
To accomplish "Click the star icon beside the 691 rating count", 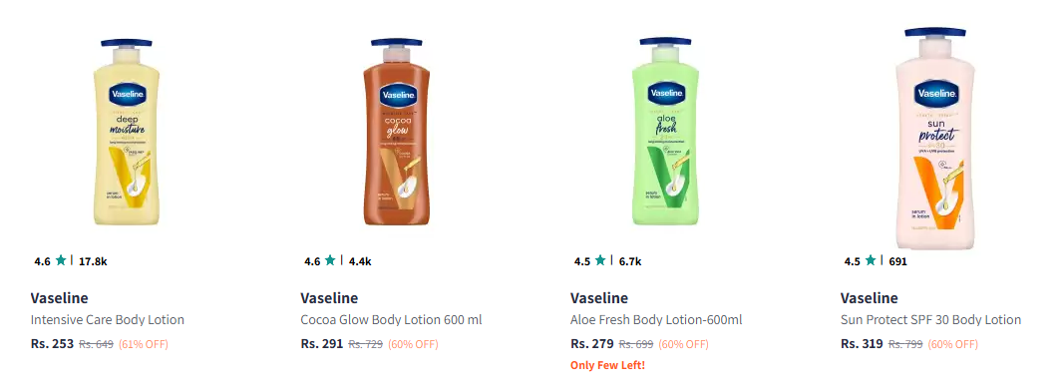I will tap(872, 259).
